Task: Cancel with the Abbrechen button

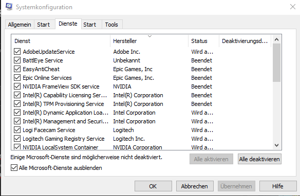Action: [195, 186]
